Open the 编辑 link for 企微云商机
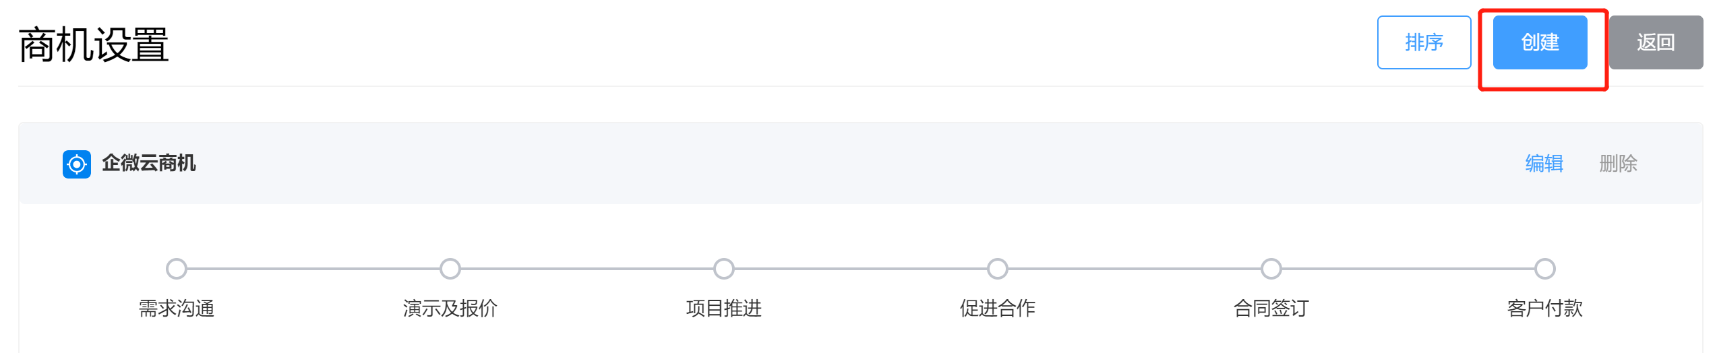Image resolution: width=1717 pixels, height=353 pixels. 1544,164
